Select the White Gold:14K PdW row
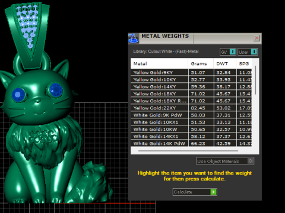This screenshot has height=213, width=285. coord(191,143)
